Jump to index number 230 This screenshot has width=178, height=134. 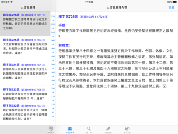click(x=53, y=88)
